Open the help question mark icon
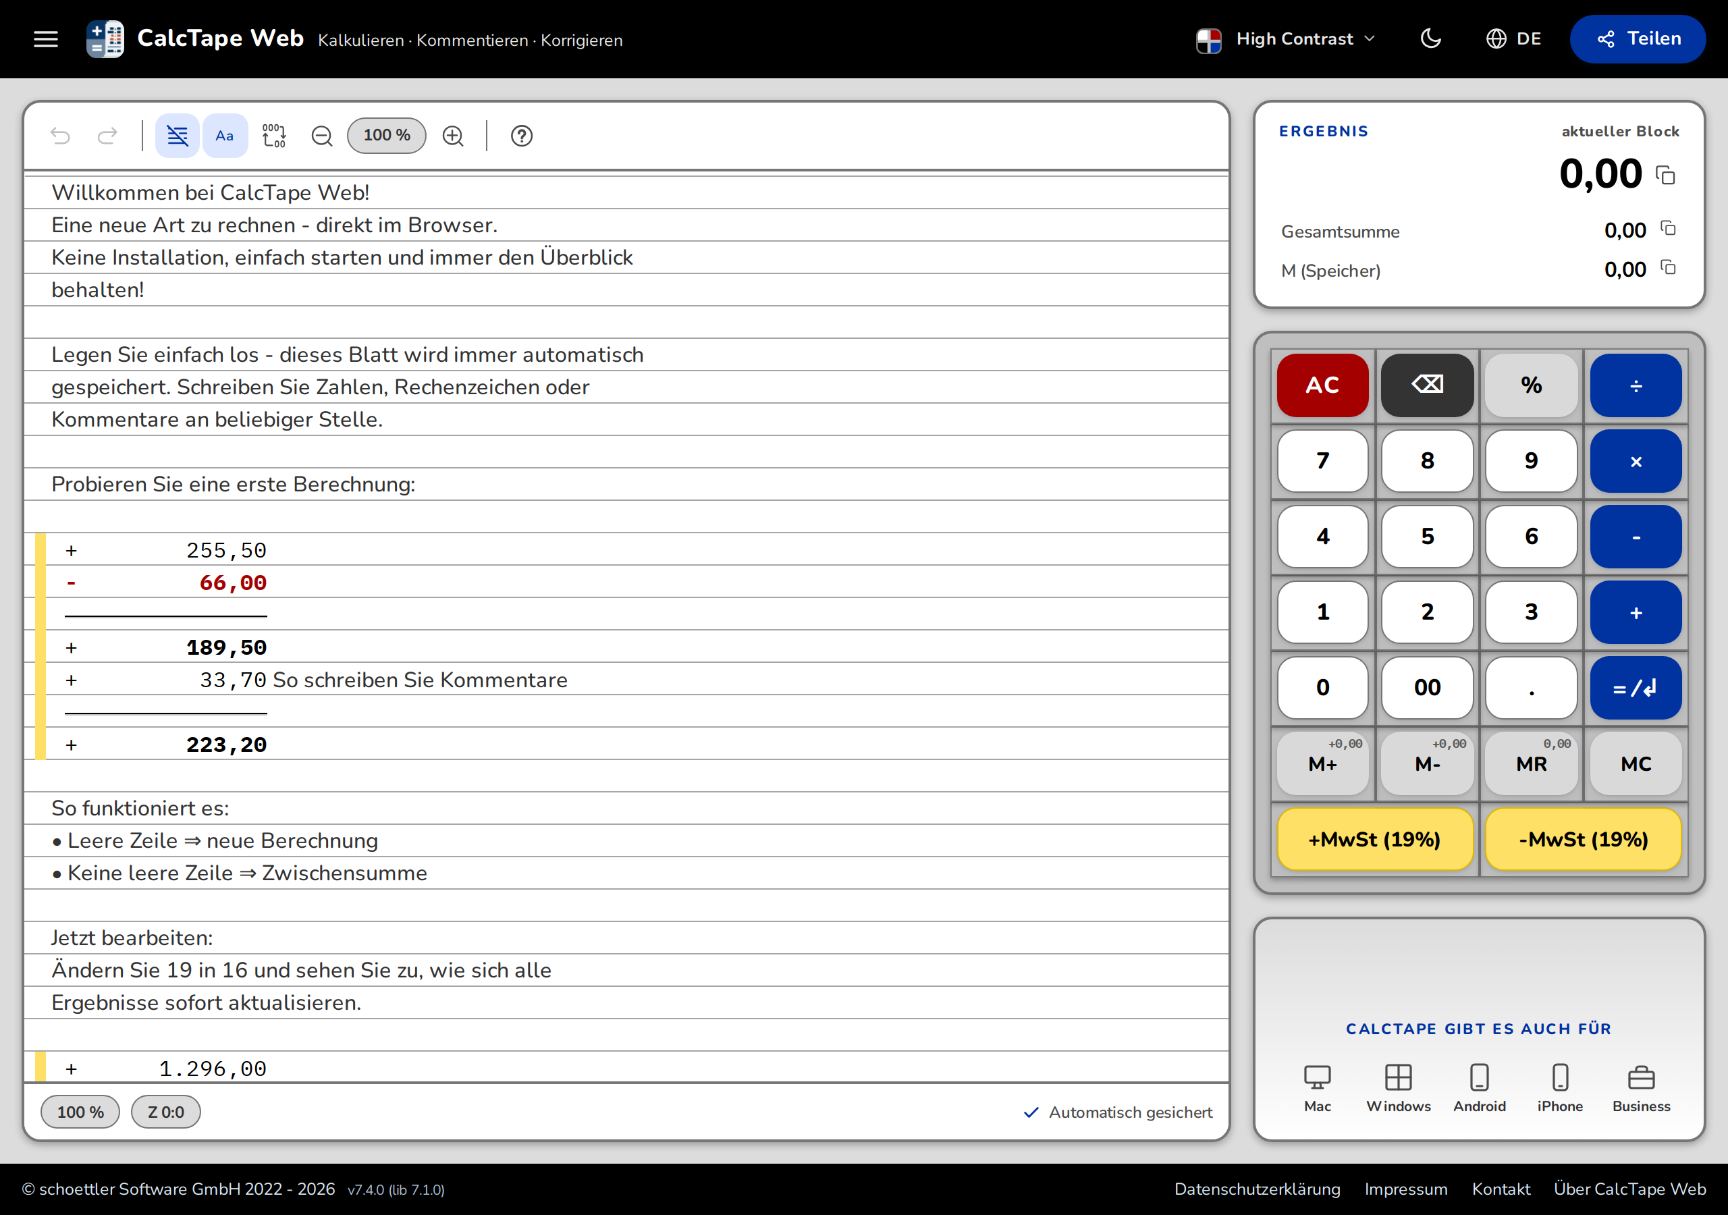Viewport: 1728px width, 1215px height. tap(522, 136)
